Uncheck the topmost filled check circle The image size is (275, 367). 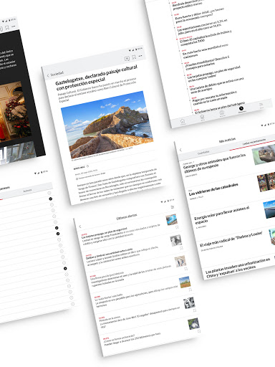click(x=51, y=199)
